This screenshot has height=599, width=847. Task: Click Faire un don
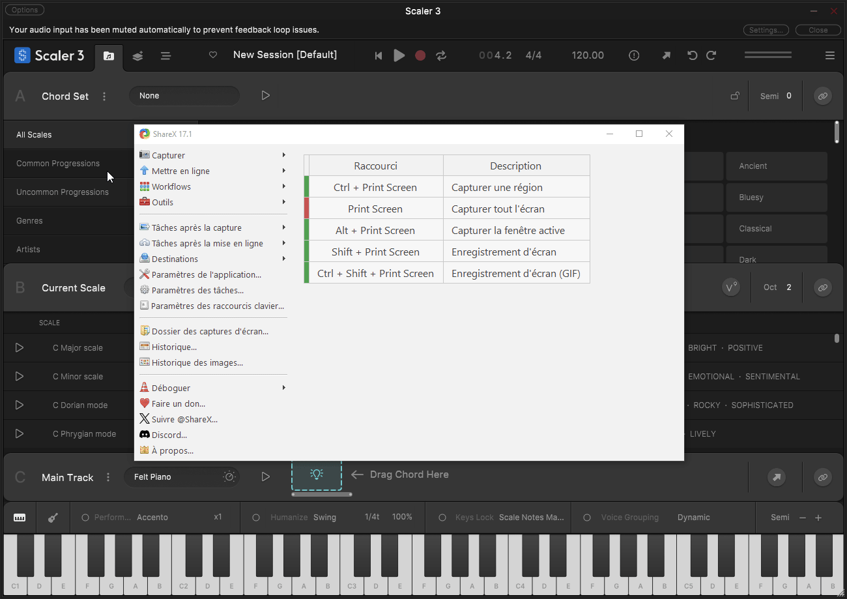tap(213, 403)
